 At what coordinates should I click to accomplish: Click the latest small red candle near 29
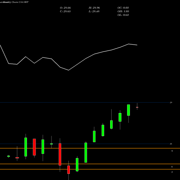137,107
